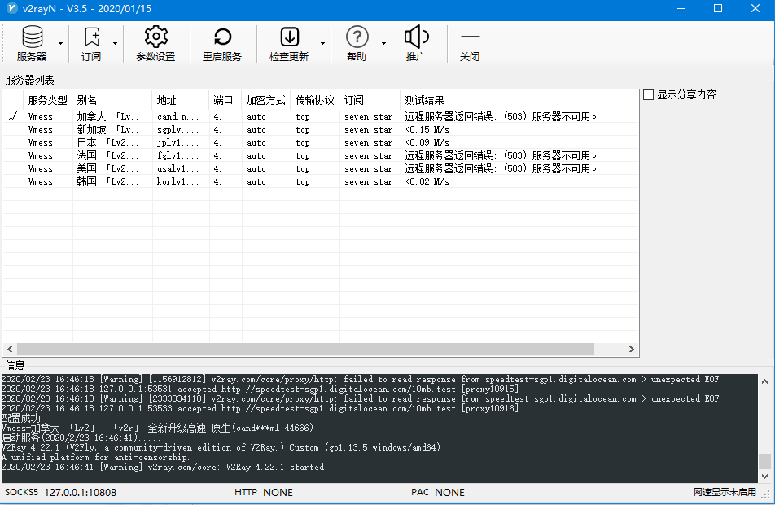Viewport: 775px width, 505px height.
Task: Minimize the v2rayN window
Action: coord(681,8)
